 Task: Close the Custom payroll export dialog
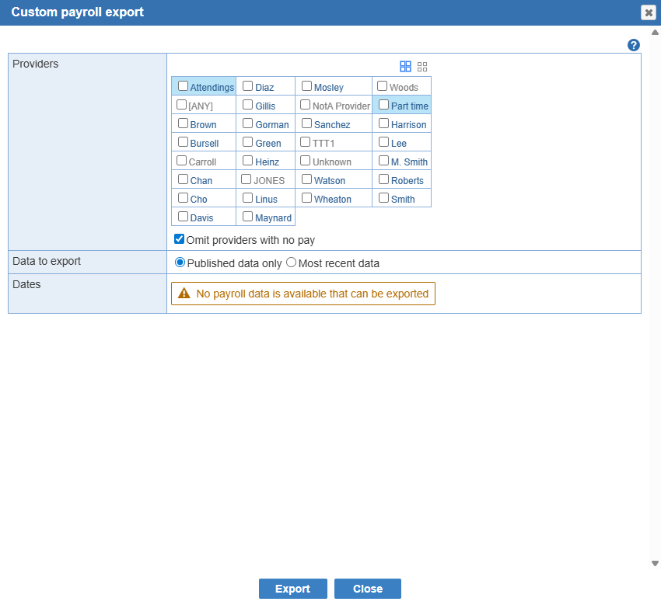point(649,12)
